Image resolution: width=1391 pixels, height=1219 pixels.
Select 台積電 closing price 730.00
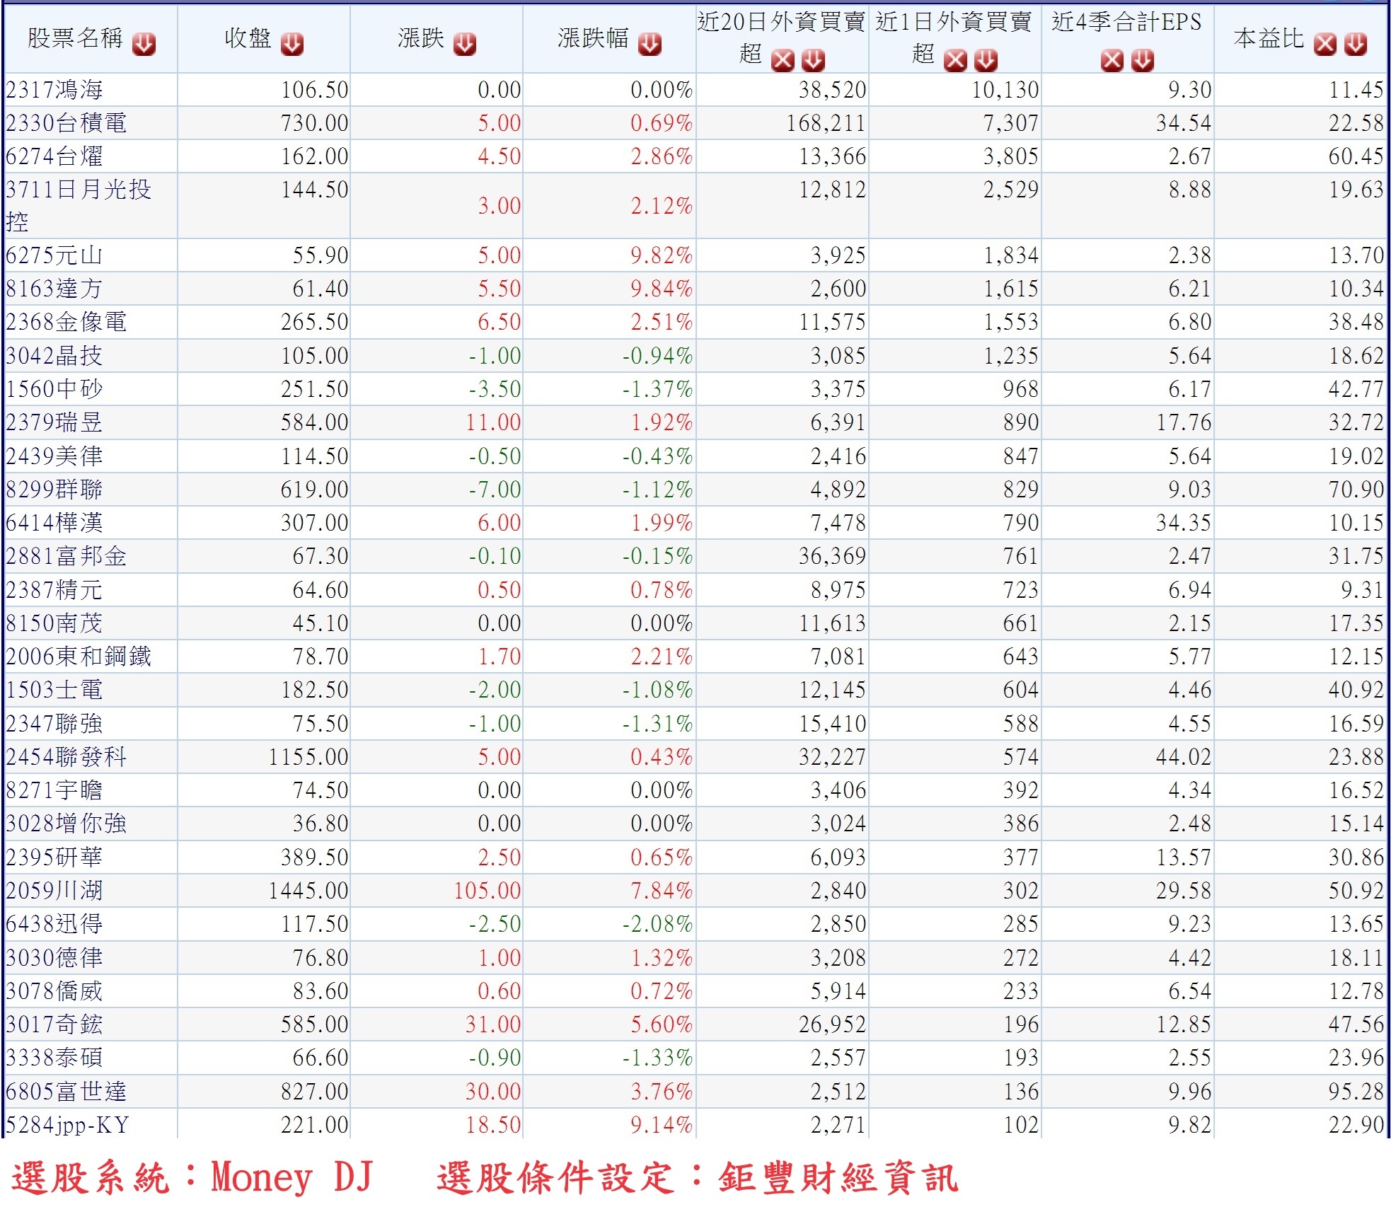coord(314,123)
